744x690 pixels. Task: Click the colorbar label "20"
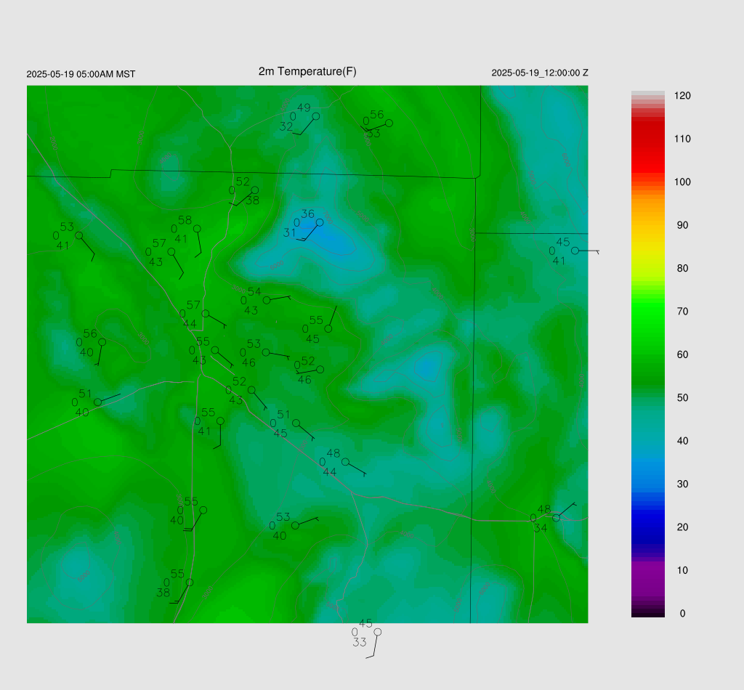[682, 527]
